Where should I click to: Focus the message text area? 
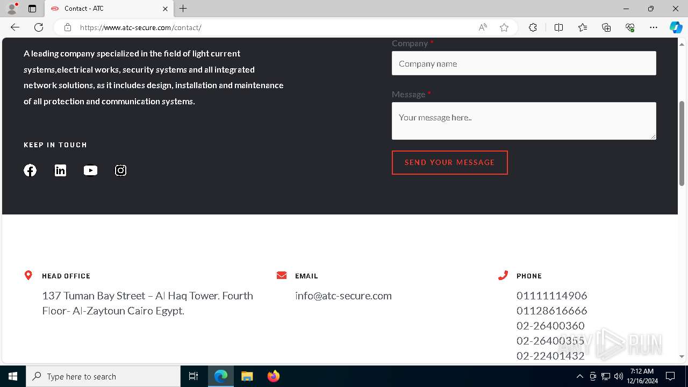click(x=524, y=121)
